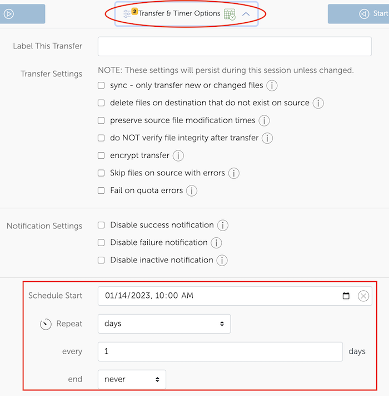Show info about encrypt transfer
389x396 pixels.
(x=178, y=155)
